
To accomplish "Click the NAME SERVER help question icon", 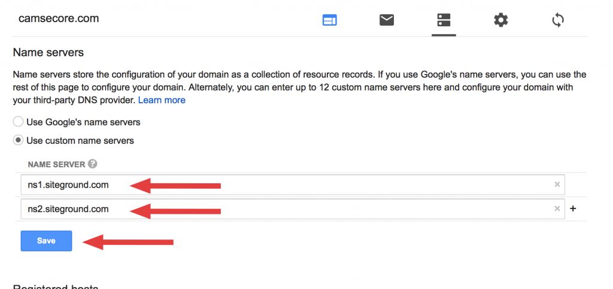I will [93, 164].
